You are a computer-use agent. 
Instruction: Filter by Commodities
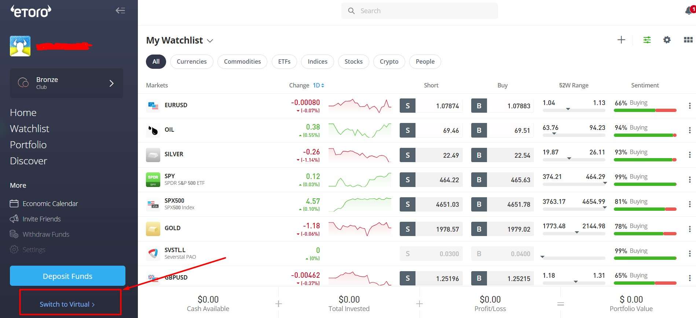(x=242, y=61)
